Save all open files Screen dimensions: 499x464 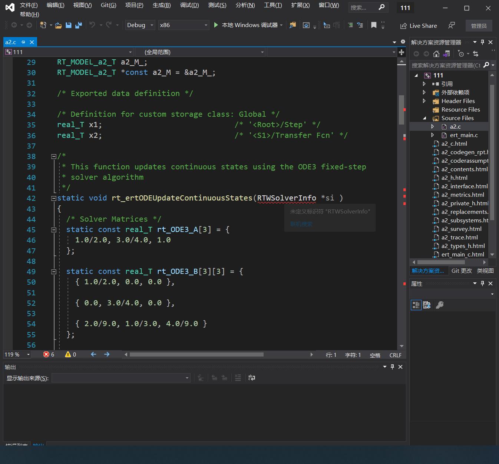(x=78, y=25)
